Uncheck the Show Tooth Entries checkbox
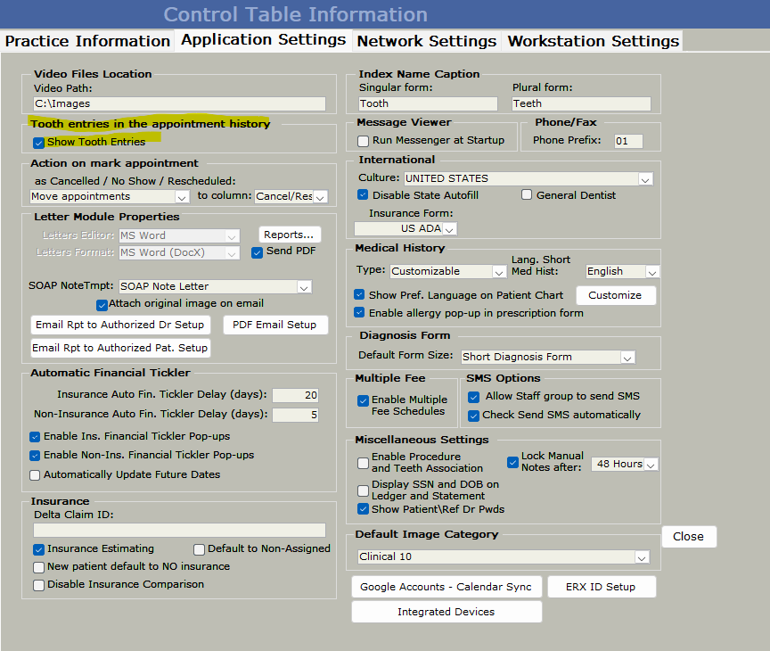770x651 pixels. point(38,143)
